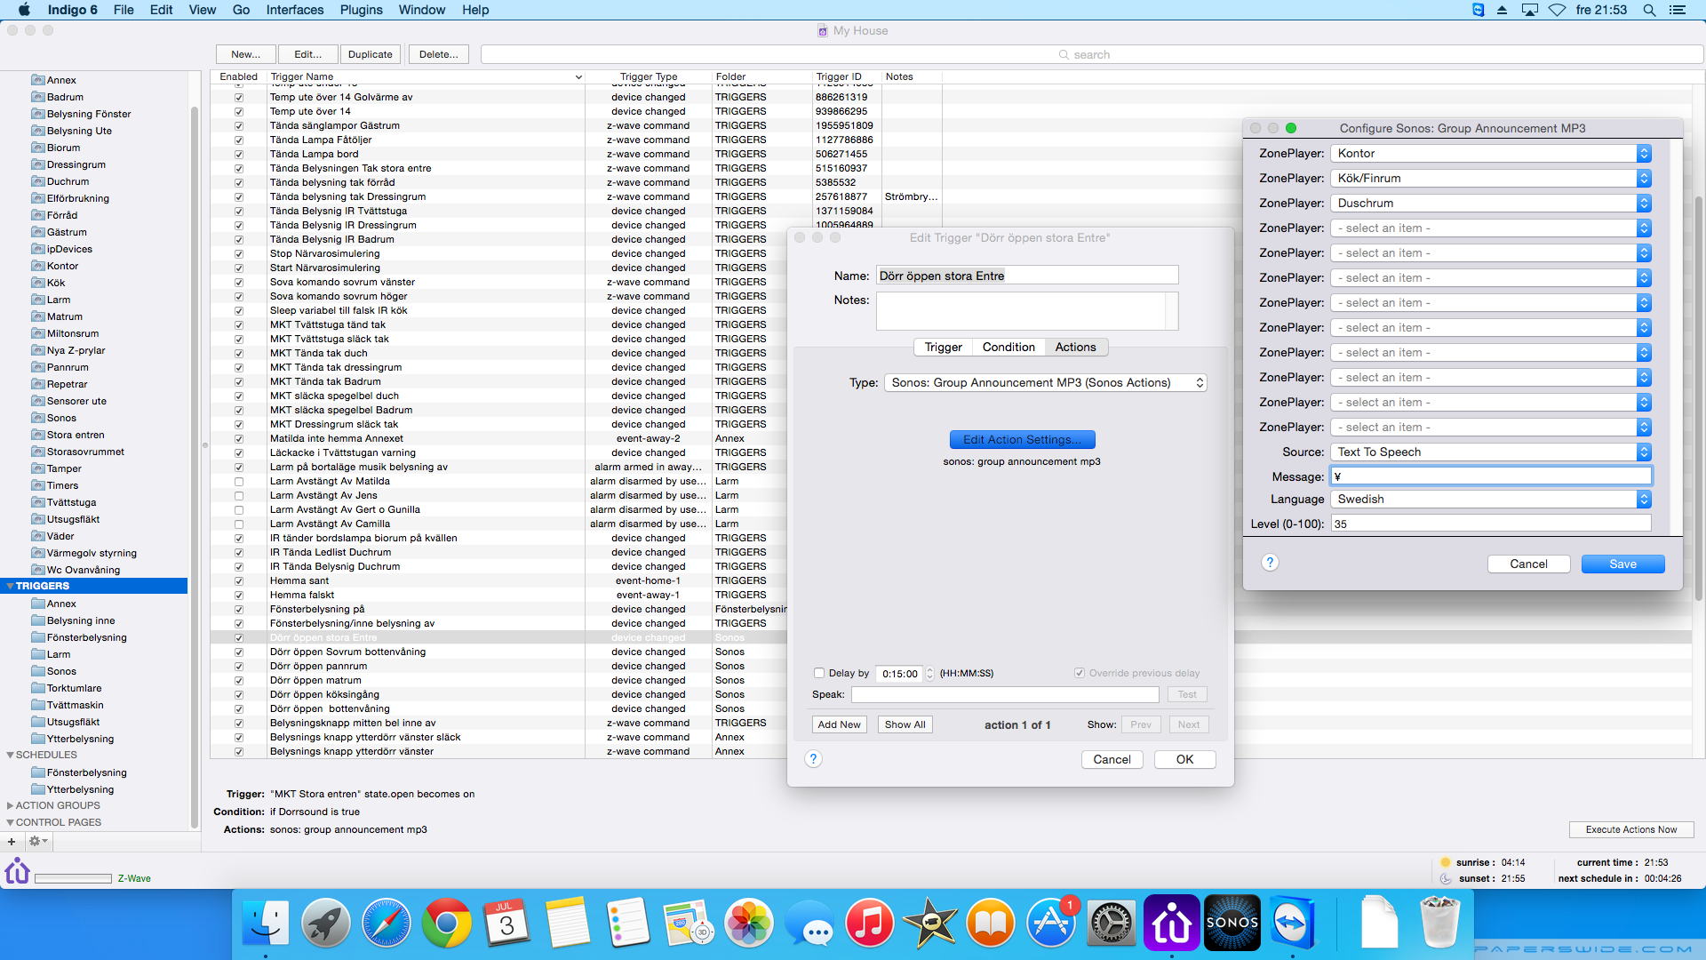Open Language dropdown showing Swedish
The height and width of the screenshot is (960, 1706).
[1490, 499]
